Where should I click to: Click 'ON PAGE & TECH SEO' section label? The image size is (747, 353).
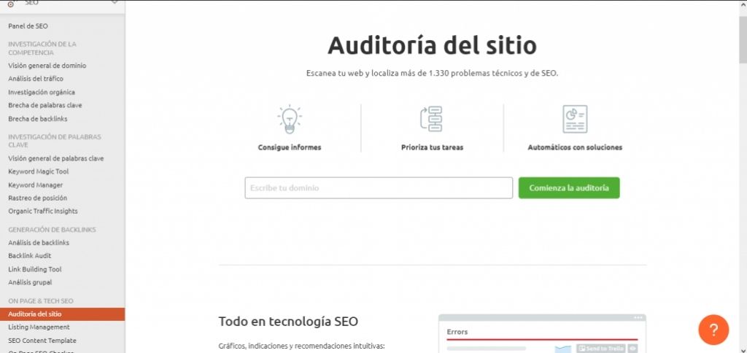click(x=41, y=301)
